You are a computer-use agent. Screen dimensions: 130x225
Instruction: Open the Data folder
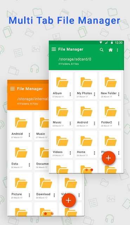[21, 156]
